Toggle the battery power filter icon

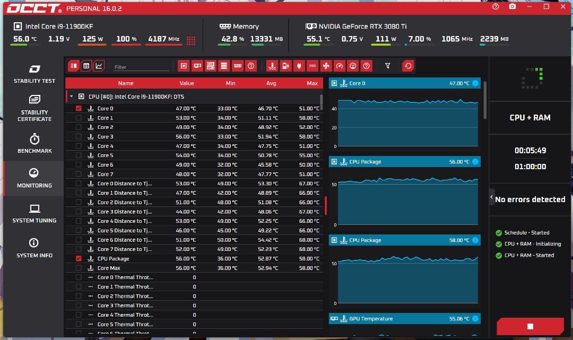coord(286,66)
